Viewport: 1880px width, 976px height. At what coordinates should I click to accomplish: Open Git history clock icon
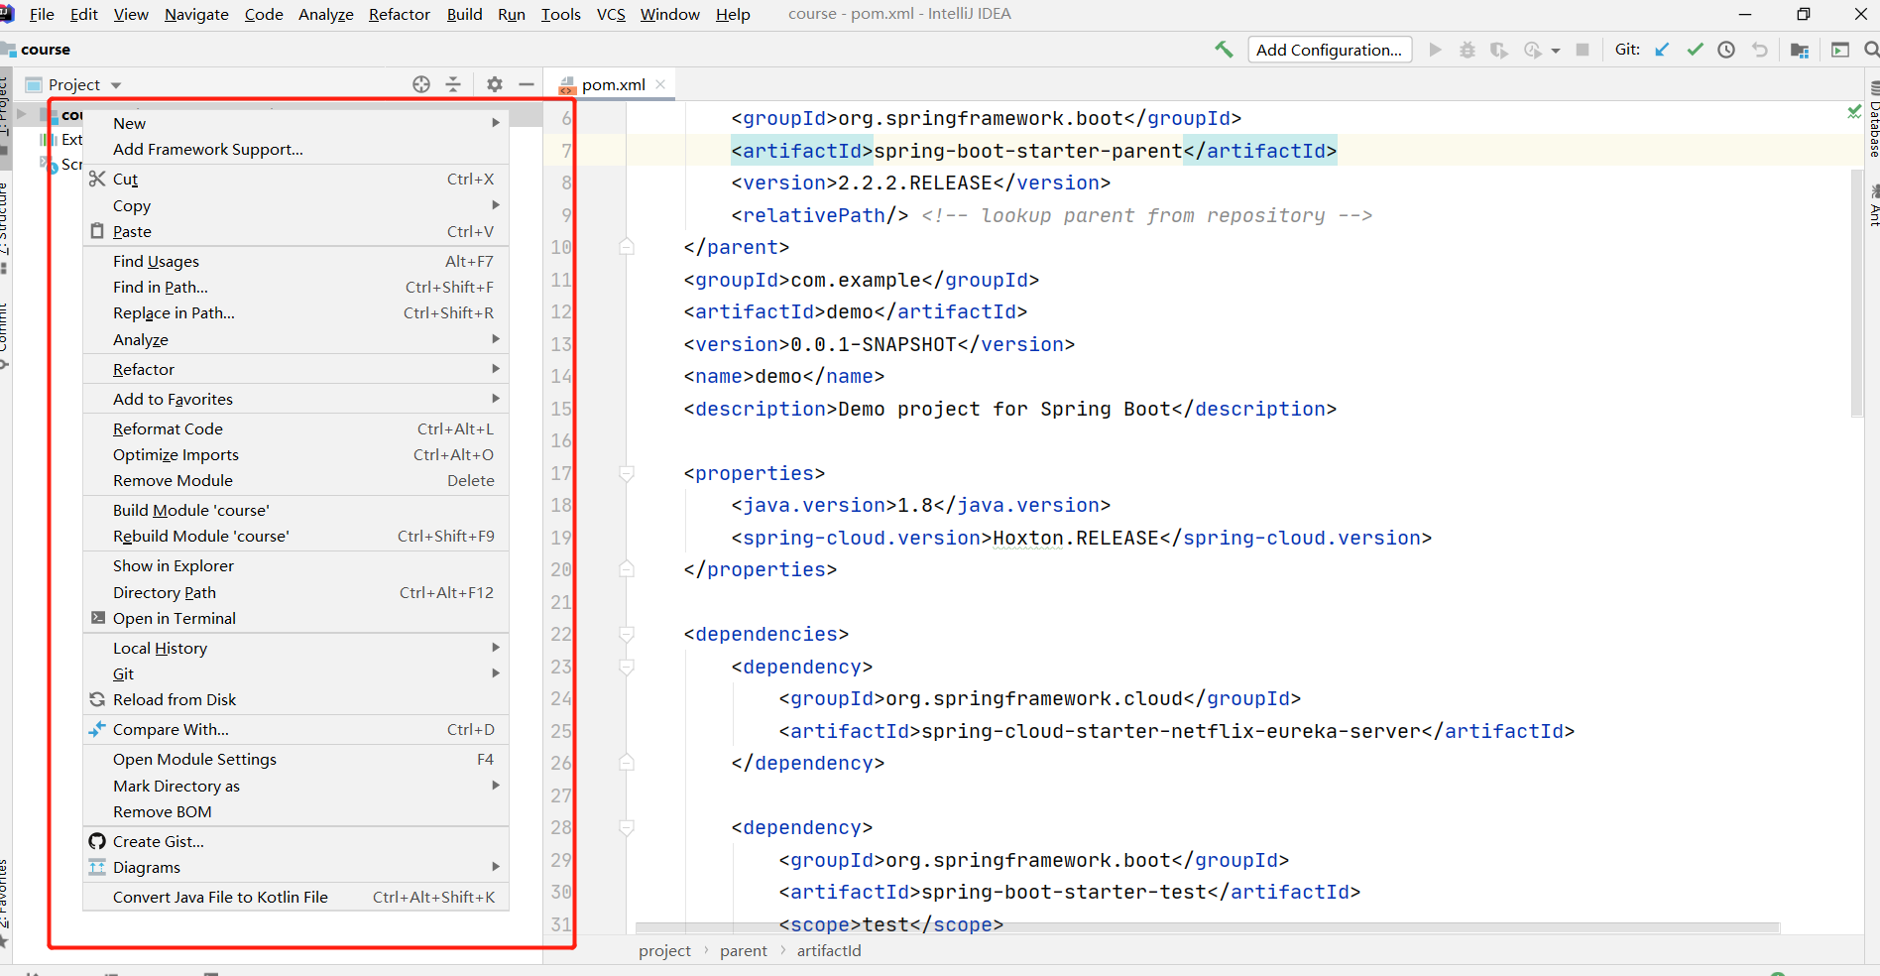(1726, 50)
